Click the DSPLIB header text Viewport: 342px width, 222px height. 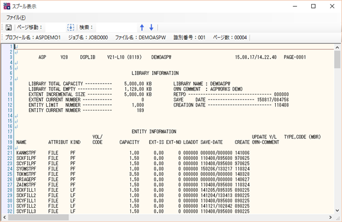click(88, 57)
